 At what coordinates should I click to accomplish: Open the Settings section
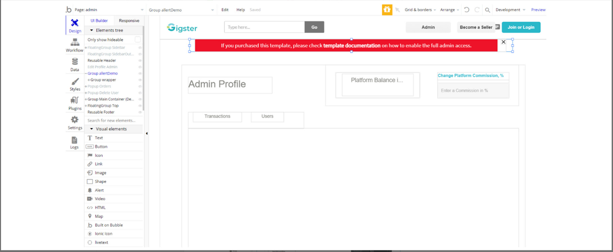[75, 123]
